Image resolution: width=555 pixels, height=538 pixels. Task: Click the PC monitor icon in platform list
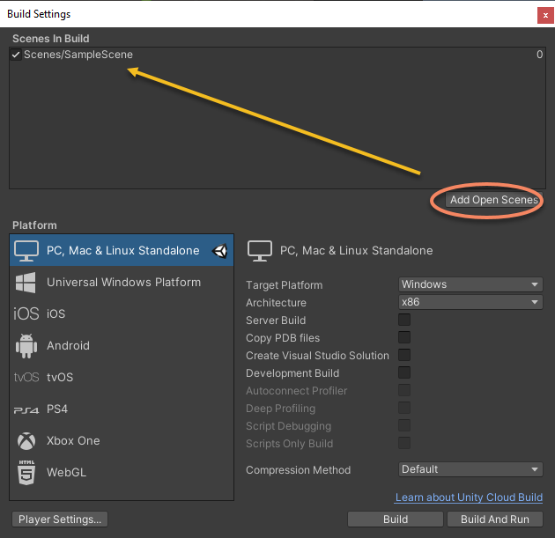(x=26, y=251)
